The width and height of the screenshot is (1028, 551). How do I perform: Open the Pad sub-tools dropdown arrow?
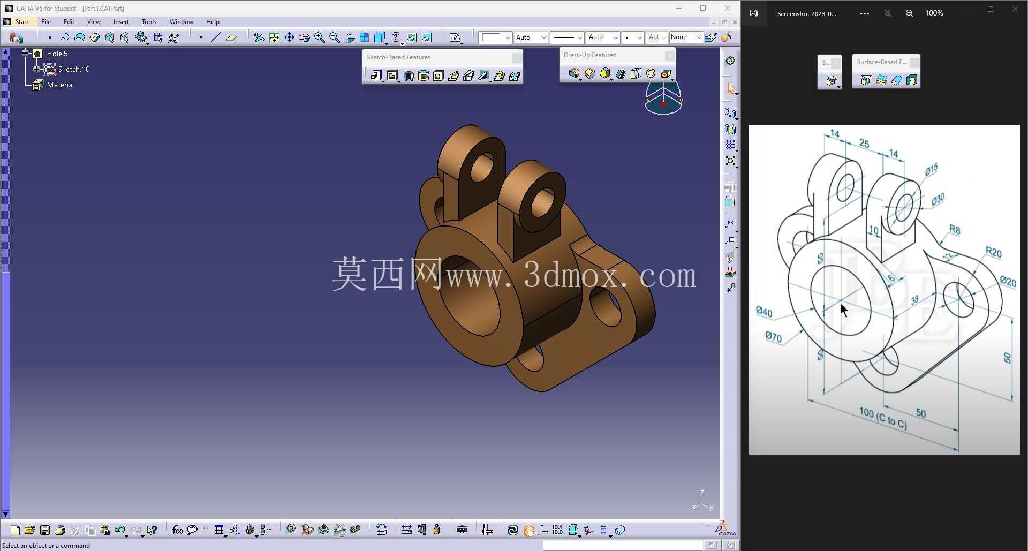pos(383,81)
